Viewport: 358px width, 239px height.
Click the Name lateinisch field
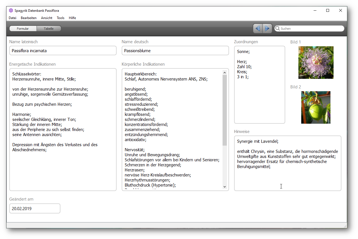(63, 51)
